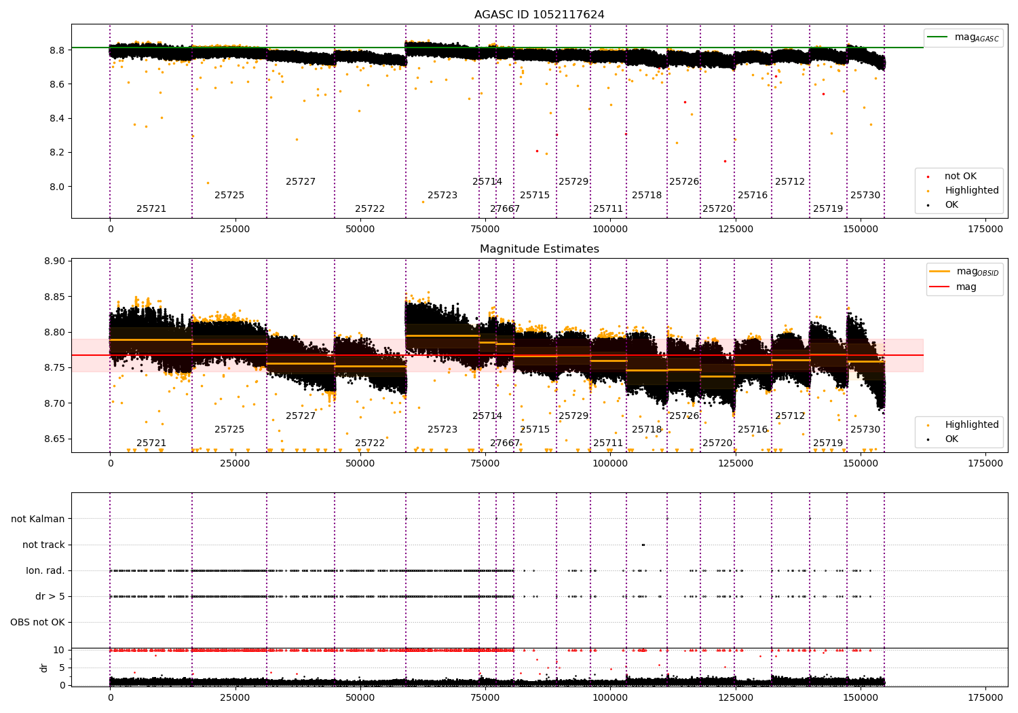Click obsid label 25729 in top plot
The image size is (1018, 713).
(573, 182)
